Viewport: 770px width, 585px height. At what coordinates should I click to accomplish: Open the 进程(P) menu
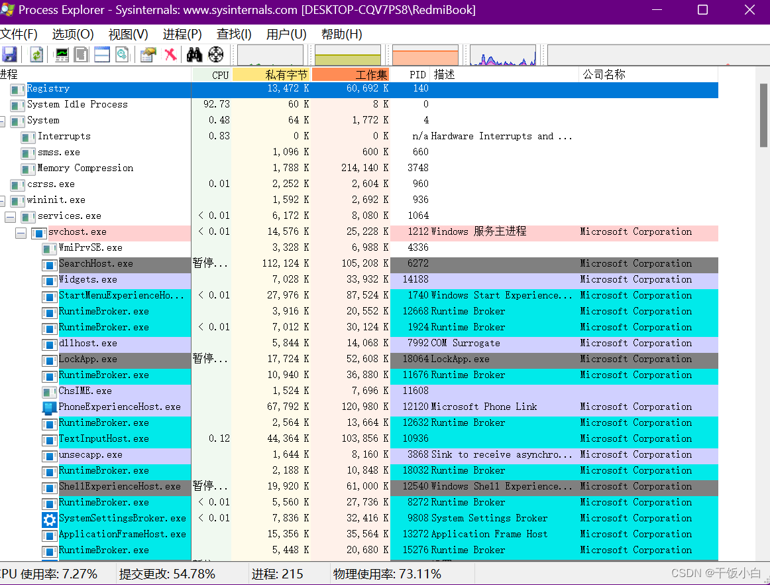pyautogui.click(x=182, y=34)
